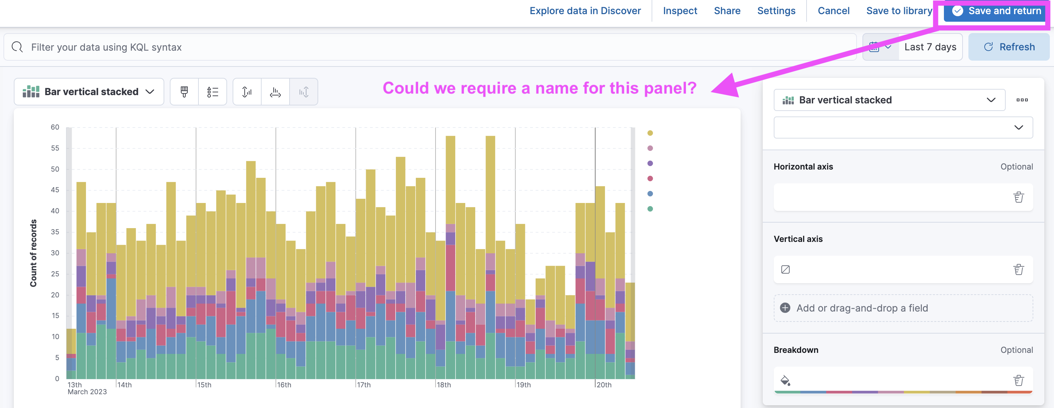Open the bottom axis settings icon

[x=275, y=91]
